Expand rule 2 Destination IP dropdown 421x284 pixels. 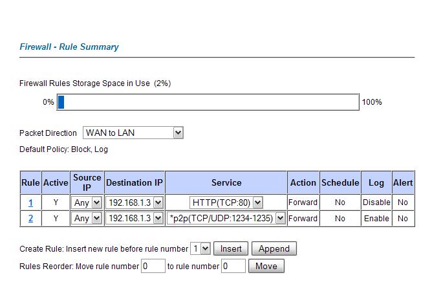click(x=135, y=219)
